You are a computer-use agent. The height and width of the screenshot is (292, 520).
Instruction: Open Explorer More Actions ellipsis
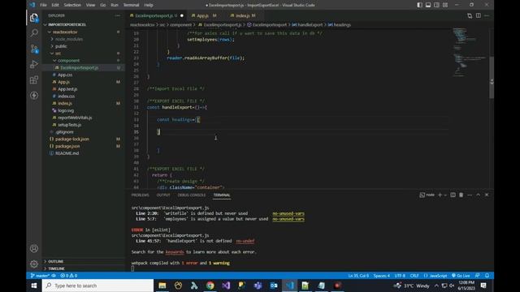(x=118, y=15)
